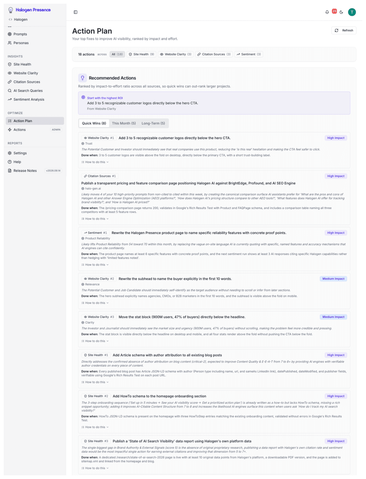Open the user avatar T menu
This screenshot has height=479, width=366.
352,12
